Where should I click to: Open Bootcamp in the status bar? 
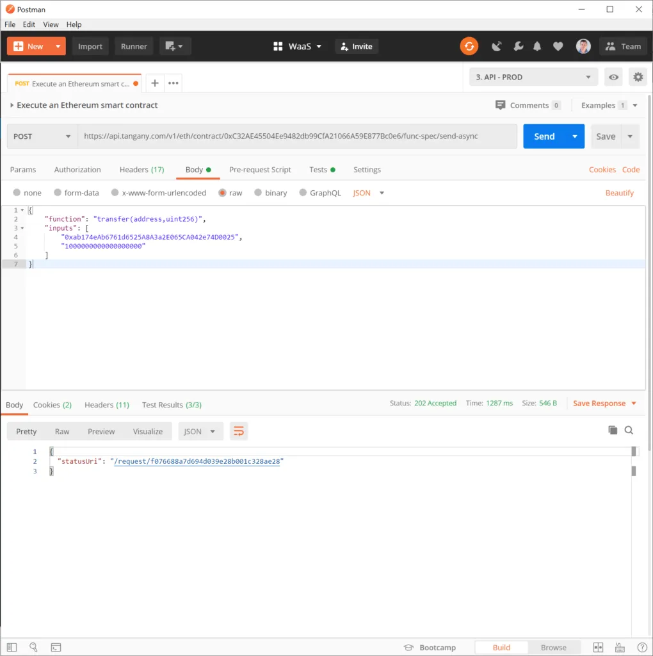click(x=430, y=647)
